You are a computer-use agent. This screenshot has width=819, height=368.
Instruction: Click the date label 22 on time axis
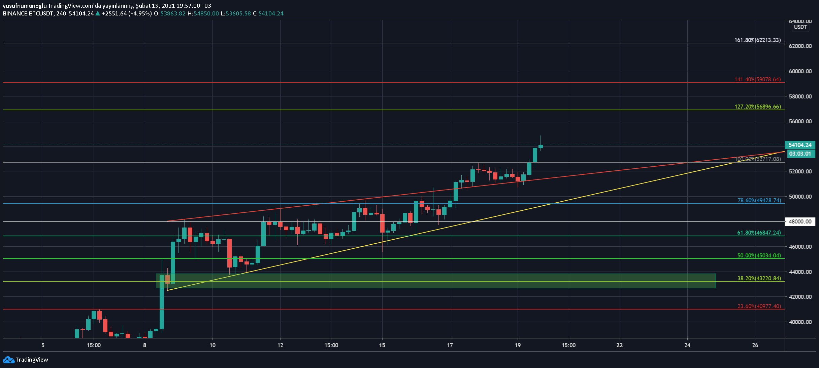tap(619, 345)
